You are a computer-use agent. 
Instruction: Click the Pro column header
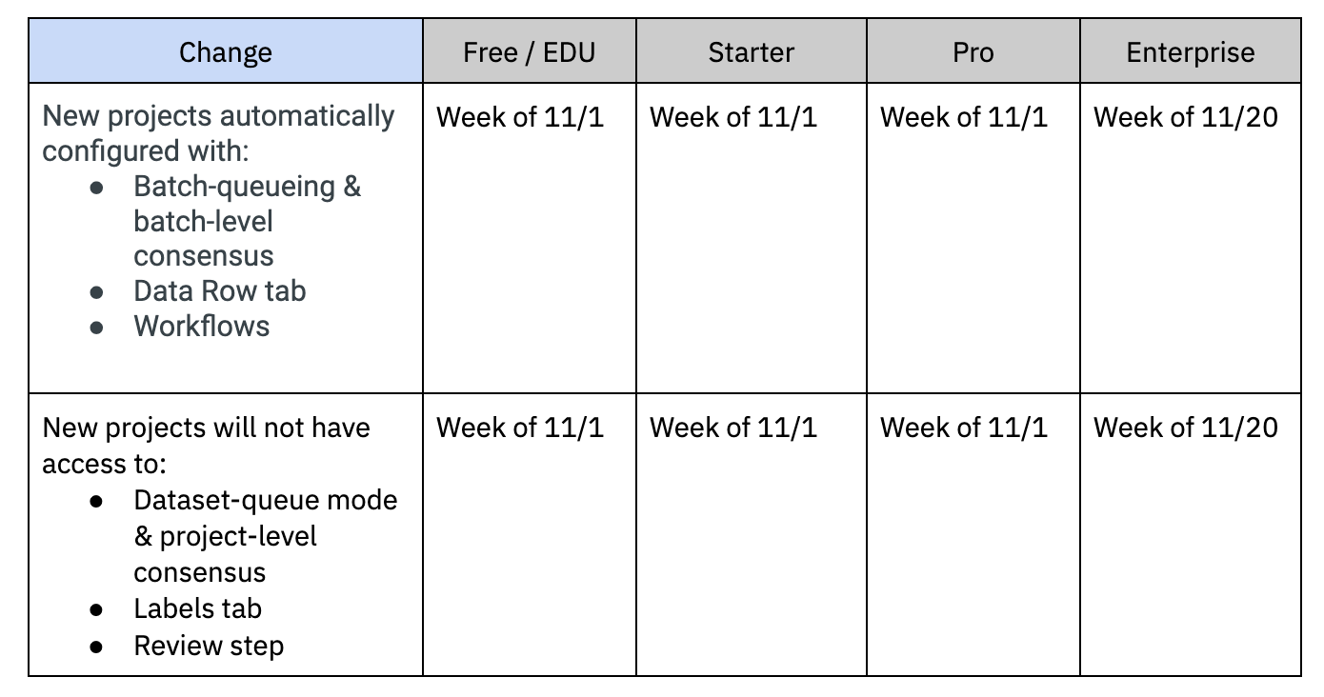tap(973, 51)
